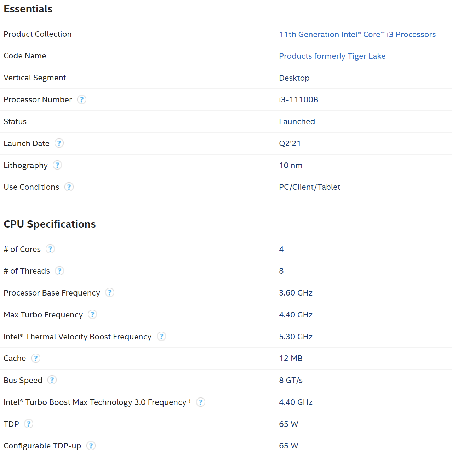Click help icon next to TDP
Screen dimensions: 452x452
tap(29, 424)
